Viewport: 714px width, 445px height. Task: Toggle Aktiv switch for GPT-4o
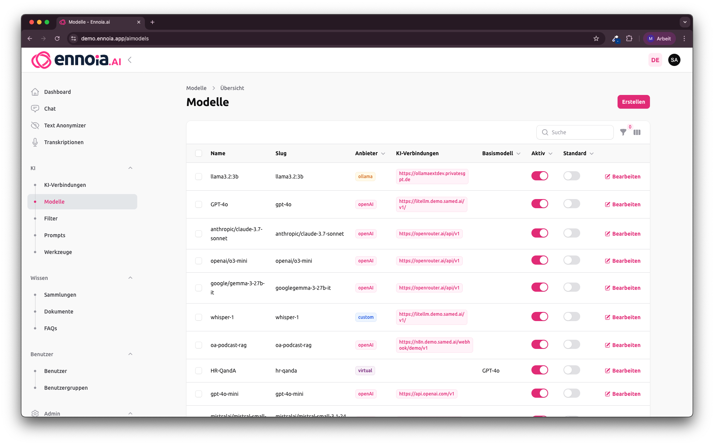coord(540,204)
